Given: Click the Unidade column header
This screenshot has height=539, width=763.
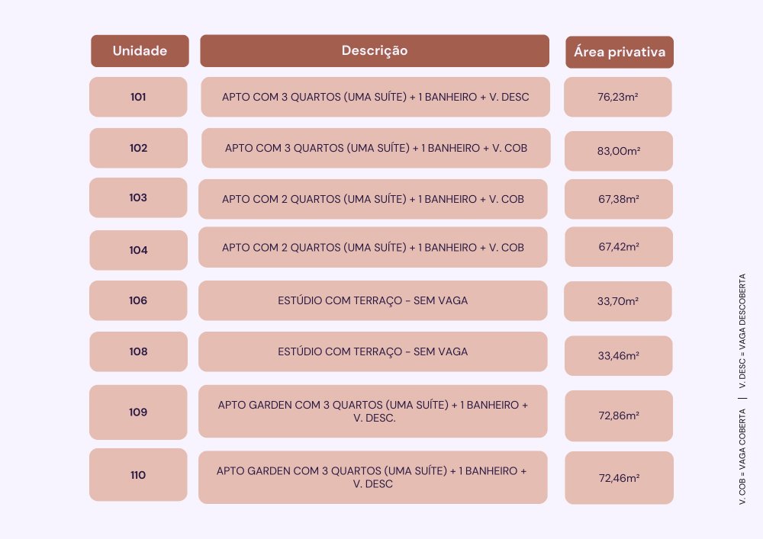Looking at the screenshot, I should click(140, 51).
